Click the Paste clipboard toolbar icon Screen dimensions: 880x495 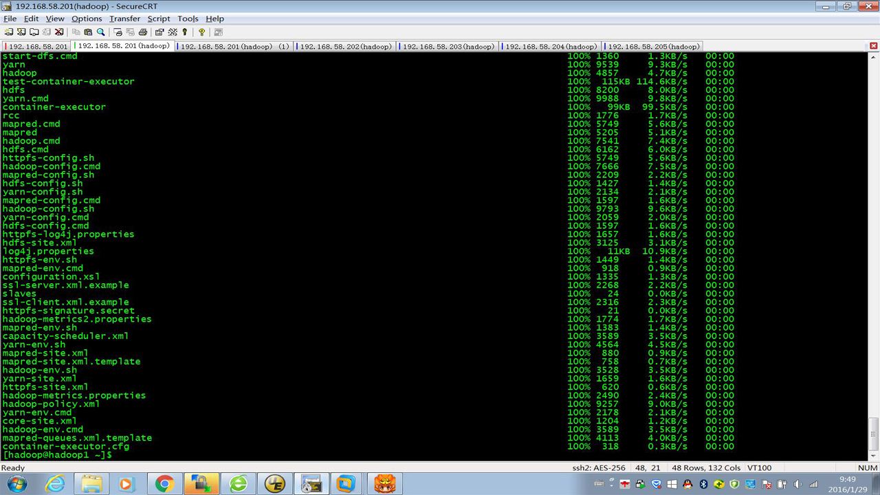point(88,32)
